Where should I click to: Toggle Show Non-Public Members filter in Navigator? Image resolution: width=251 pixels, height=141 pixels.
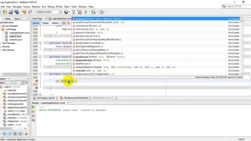click(20, 134)
